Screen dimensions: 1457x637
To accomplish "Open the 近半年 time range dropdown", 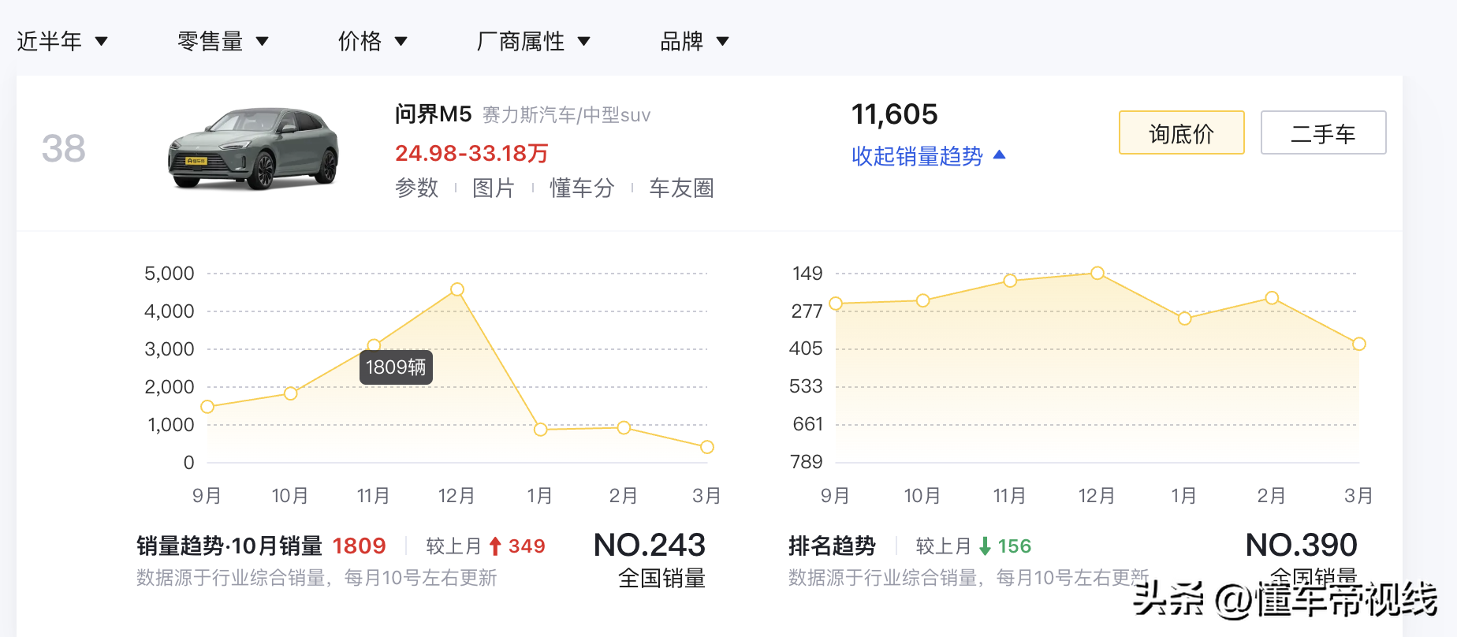I will click(62, 41).
